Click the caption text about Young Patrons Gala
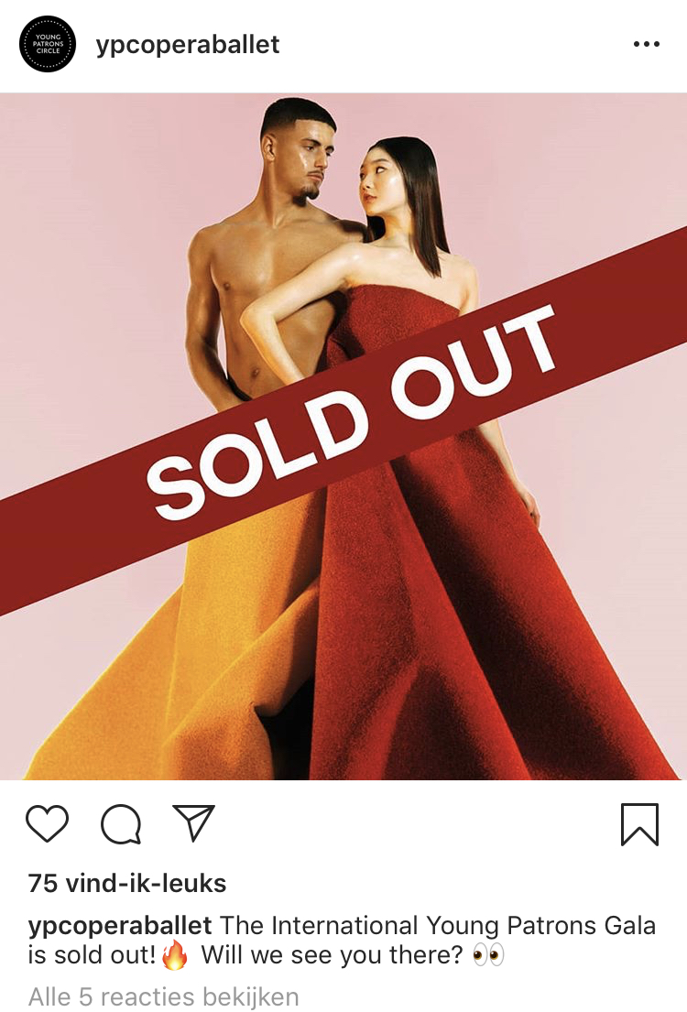 (x=343, y=941)
